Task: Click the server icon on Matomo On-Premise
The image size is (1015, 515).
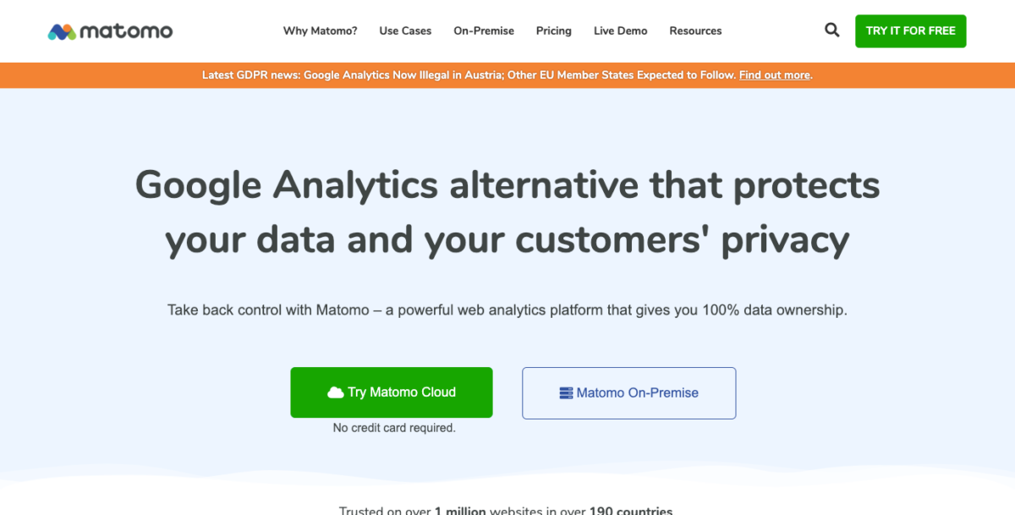Action: click(567, 393)
